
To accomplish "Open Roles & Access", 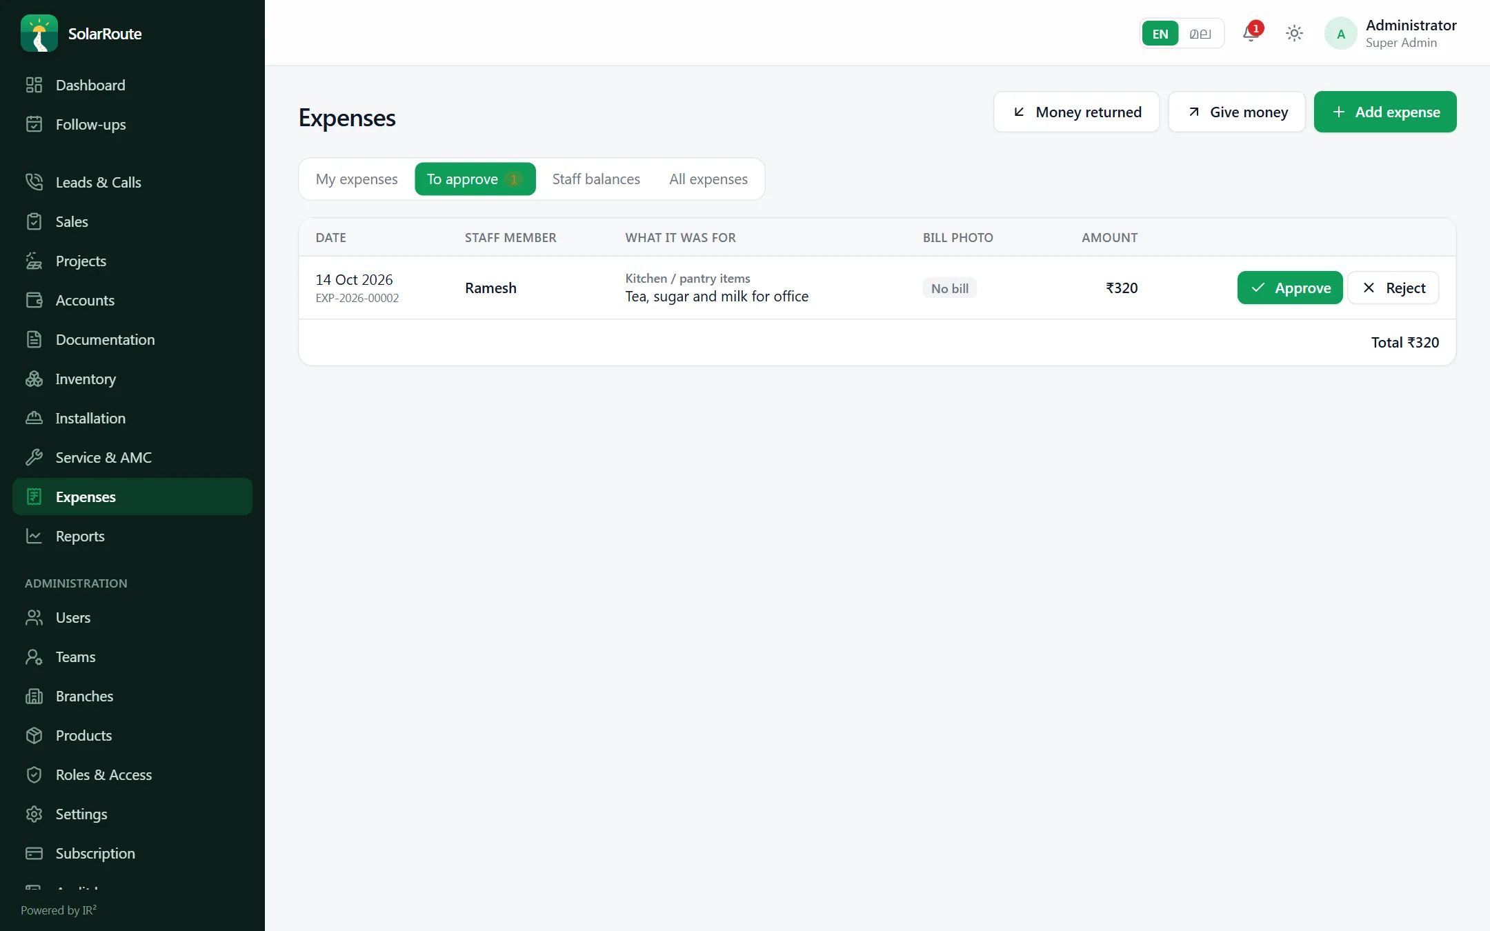I will [132, 774].
